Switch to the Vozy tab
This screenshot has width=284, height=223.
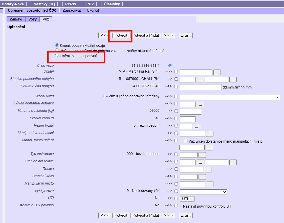pyautogui.click(x=32, y=19)
